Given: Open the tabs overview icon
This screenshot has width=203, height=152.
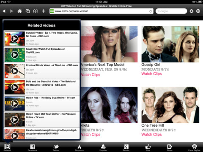Looking at the screenshot, I should (27, 11).
